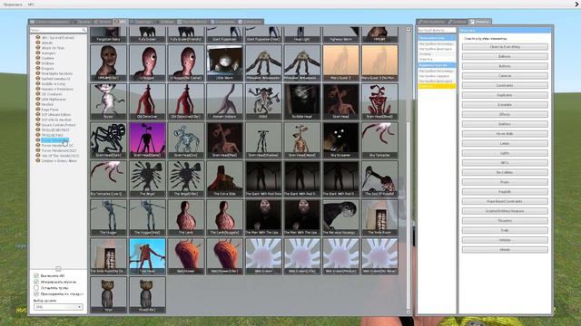The width and height of the screenshot is (581, 326).
Task: Spawn the Siren Head(Dark) NPC
Action: pos(108,140)
